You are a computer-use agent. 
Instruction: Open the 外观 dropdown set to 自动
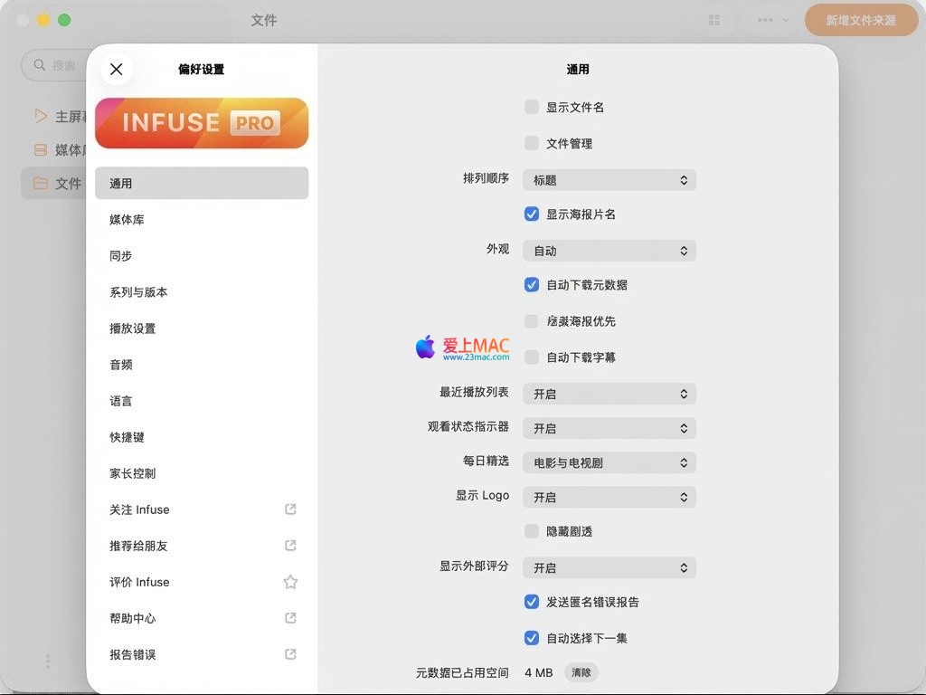coord(609,251)
